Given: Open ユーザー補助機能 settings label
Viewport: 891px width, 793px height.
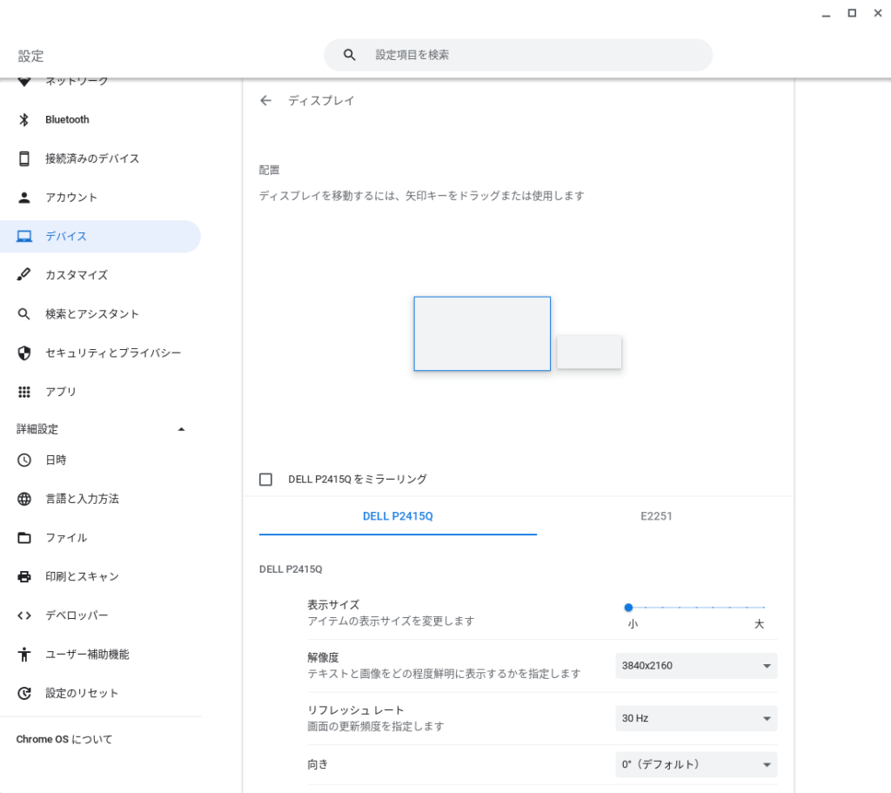Looking at the screenshot, I should pyautogui.click(x=87, y=655).
